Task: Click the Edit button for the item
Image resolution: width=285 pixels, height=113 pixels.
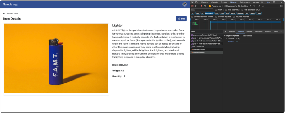Action: [181, 19]
